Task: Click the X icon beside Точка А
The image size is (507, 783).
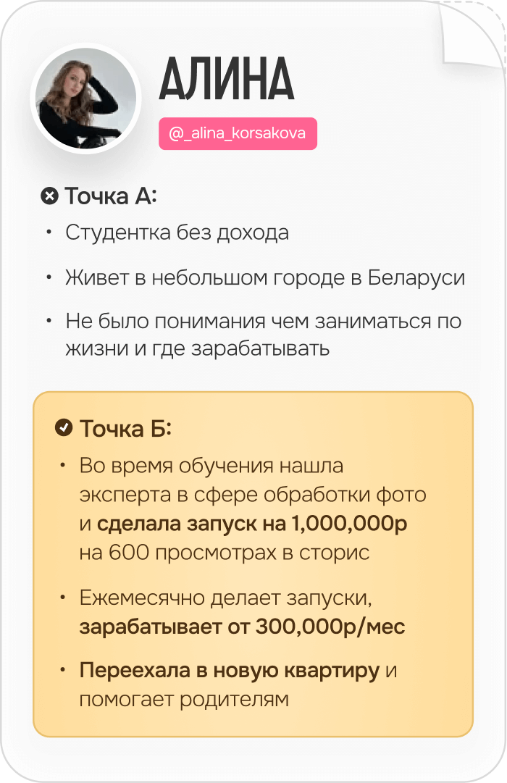Action: click(49, 196)
